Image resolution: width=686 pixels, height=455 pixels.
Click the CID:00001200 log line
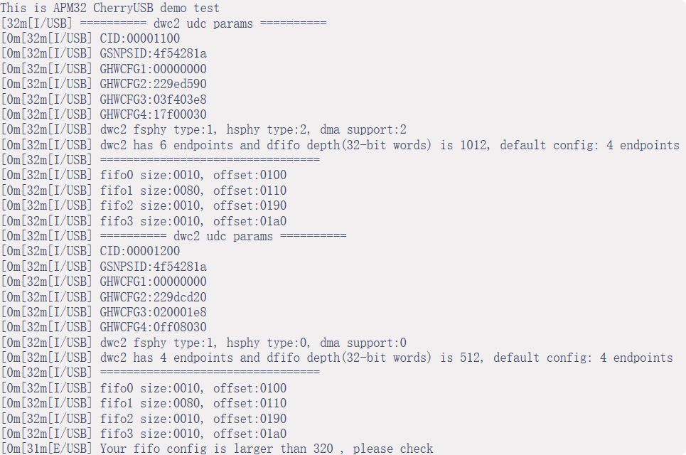[x=139, y=251]
